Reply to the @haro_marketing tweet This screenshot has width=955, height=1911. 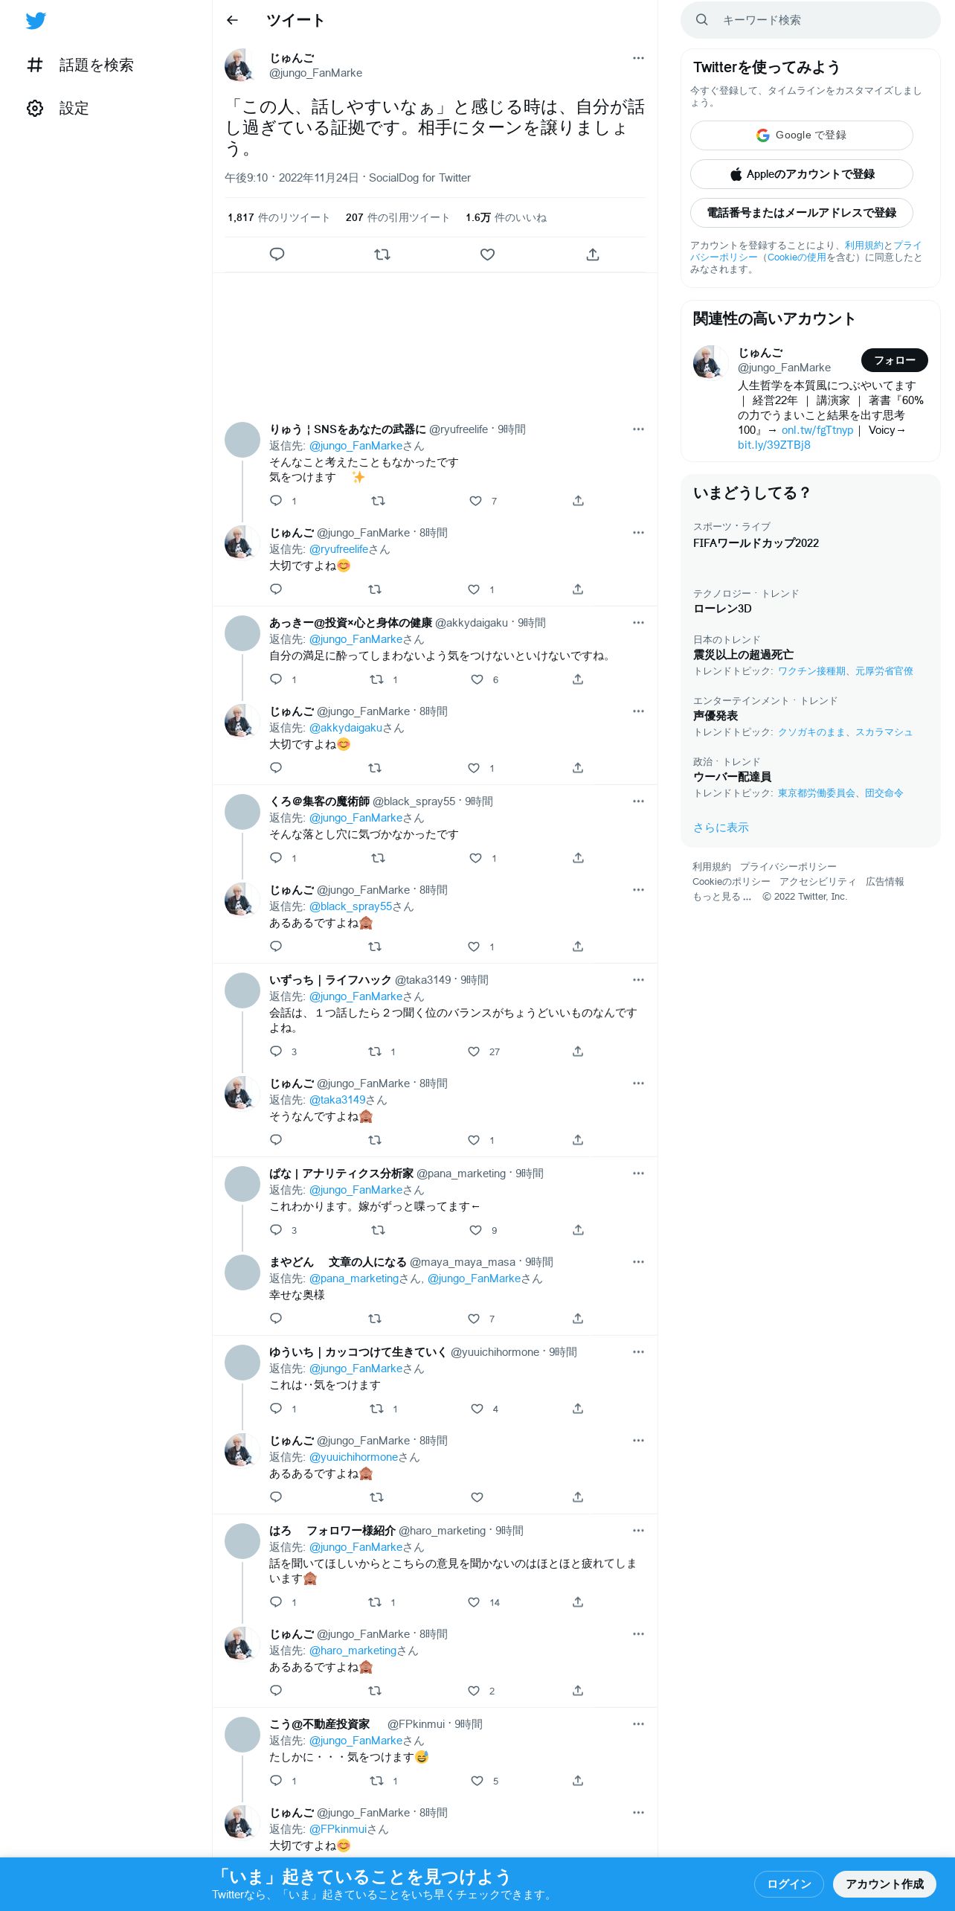tap(276, 1602)
